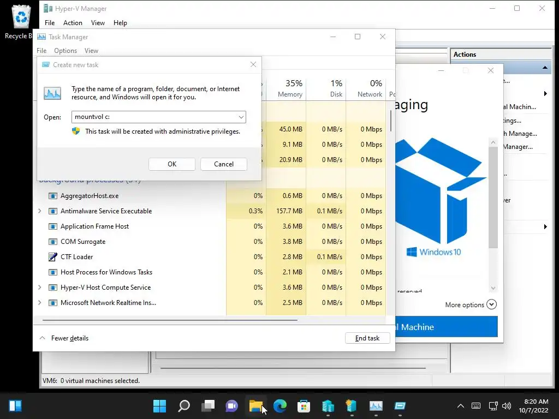This screenshot has width=559, height=419.
Task: Open Task View from the taskbar
Action: (208, 405)
